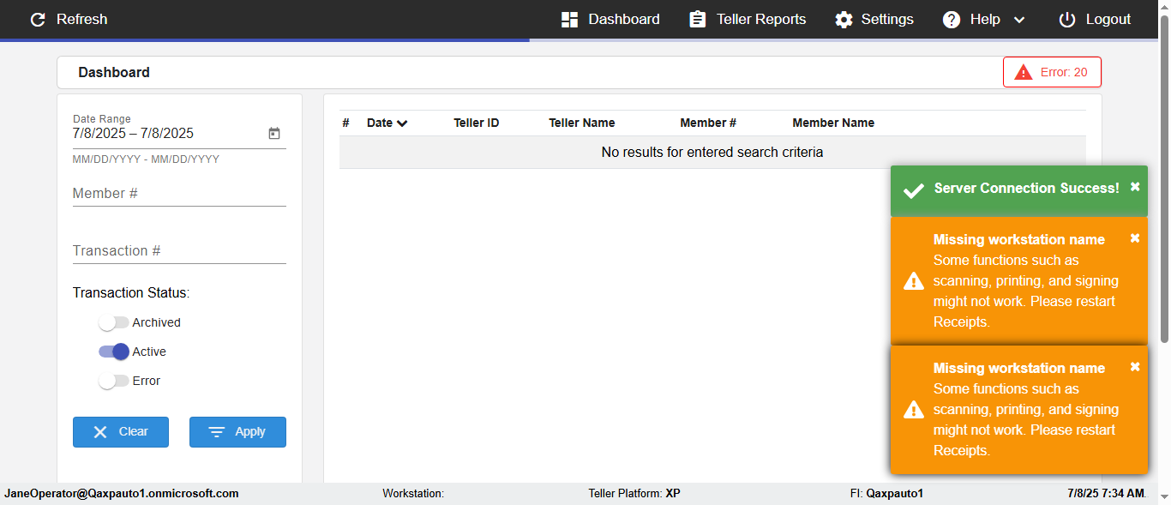Viewport: 1171px width, 505px height.
Task: Click the Settings gear icon
Action: coord(844,20)
